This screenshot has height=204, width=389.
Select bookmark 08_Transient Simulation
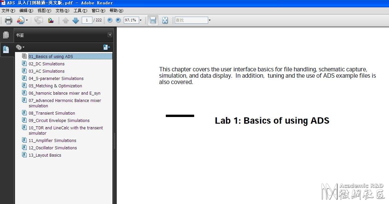coord(52,113)
